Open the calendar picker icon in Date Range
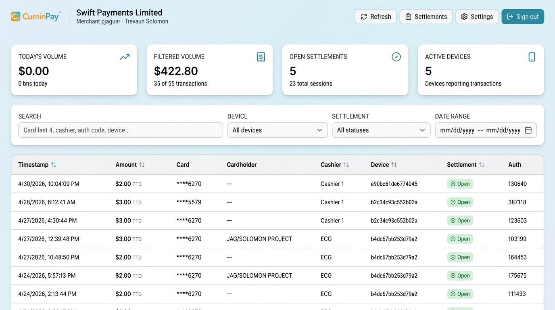 528,130
